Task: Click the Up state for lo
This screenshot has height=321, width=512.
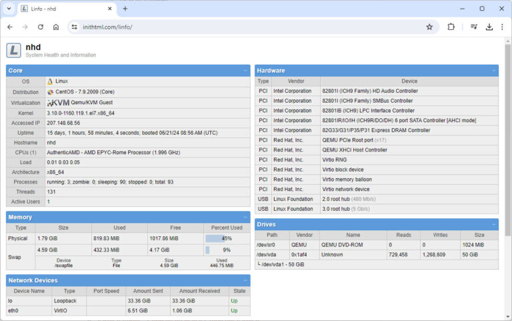Action: [x=234, y=301]
